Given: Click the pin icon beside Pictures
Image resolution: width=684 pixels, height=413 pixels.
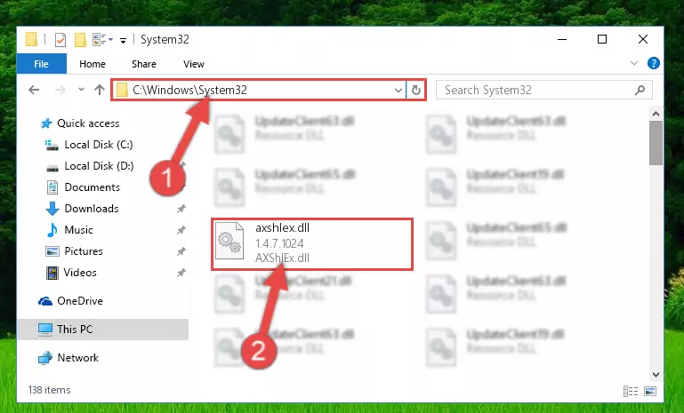Looking at the screenshot, I should coord(181,251).
